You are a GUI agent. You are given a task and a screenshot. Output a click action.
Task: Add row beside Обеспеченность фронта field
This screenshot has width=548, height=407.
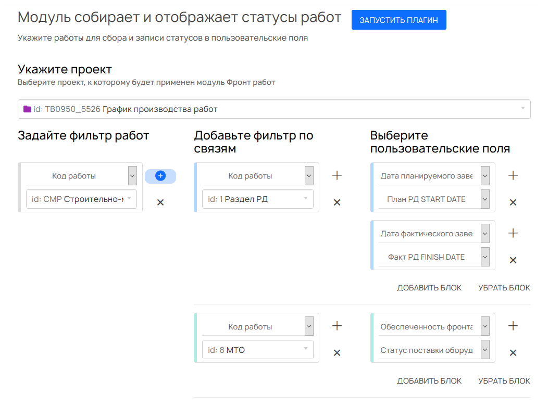click(x=513, y=326)
